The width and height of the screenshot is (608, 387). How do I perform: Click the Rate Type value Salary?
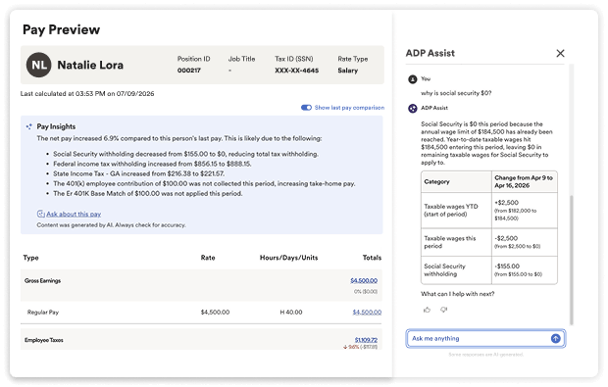pyautogui.click(x=348, y=71)
